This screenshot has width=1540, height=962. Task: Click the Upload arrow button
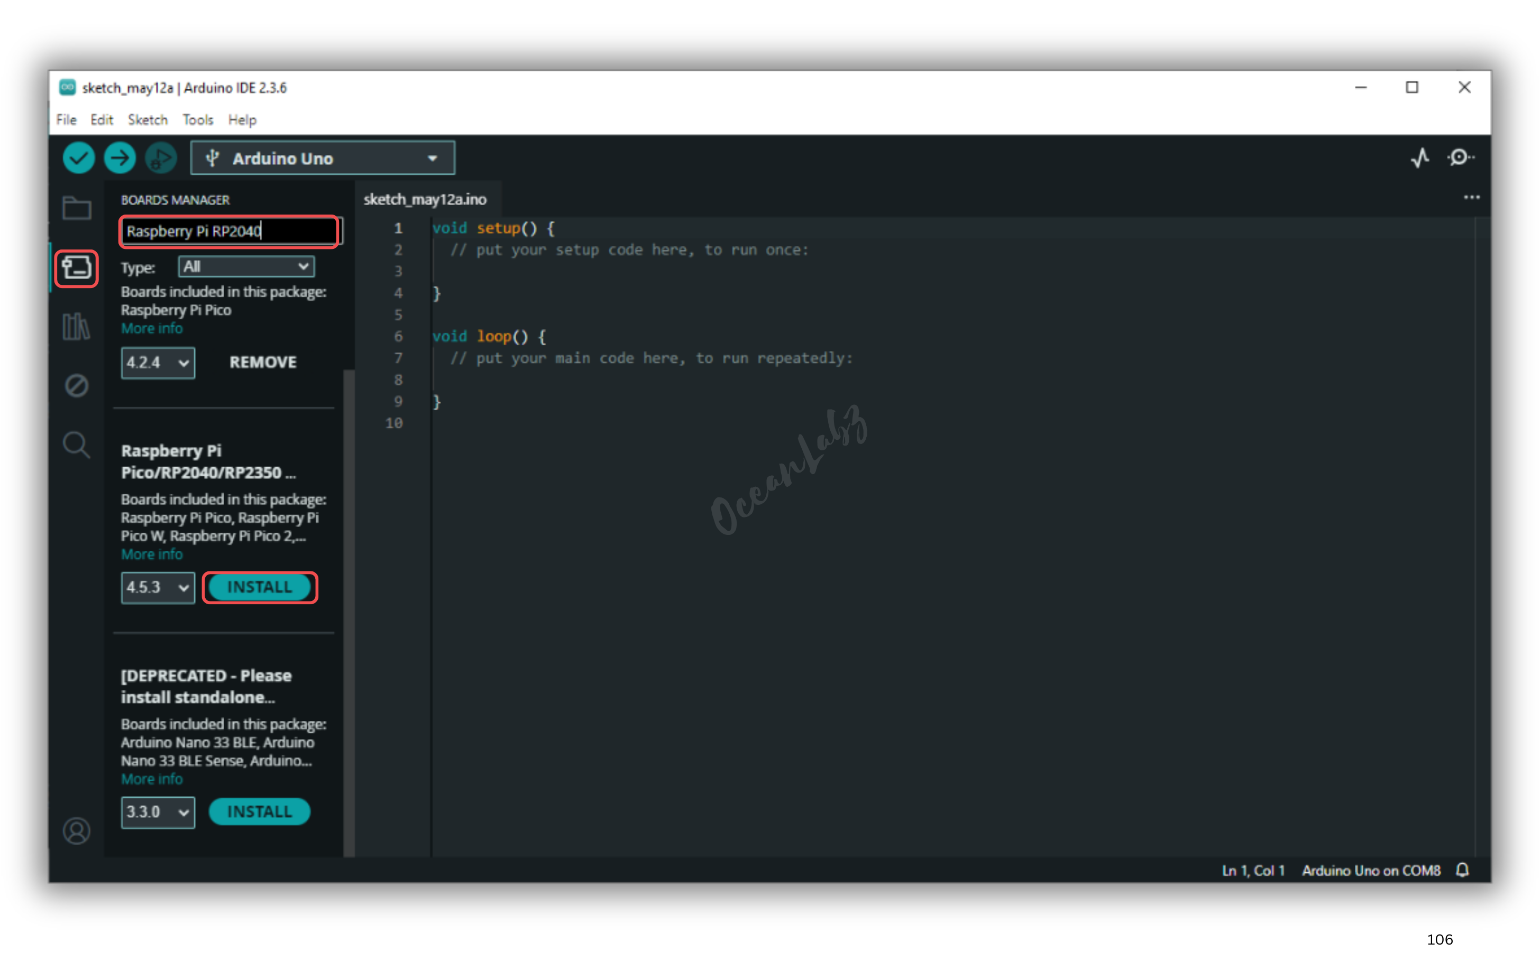[x=120, y=158]
